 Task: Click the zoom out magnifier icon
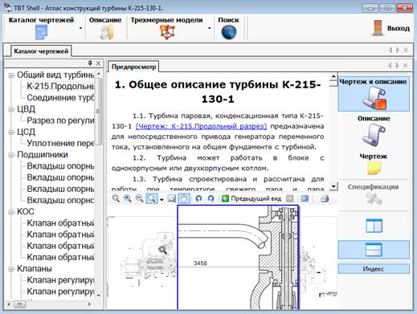coord(139,198)
